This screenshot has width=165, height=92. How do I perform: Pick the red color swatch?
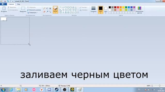coord(118,7)
